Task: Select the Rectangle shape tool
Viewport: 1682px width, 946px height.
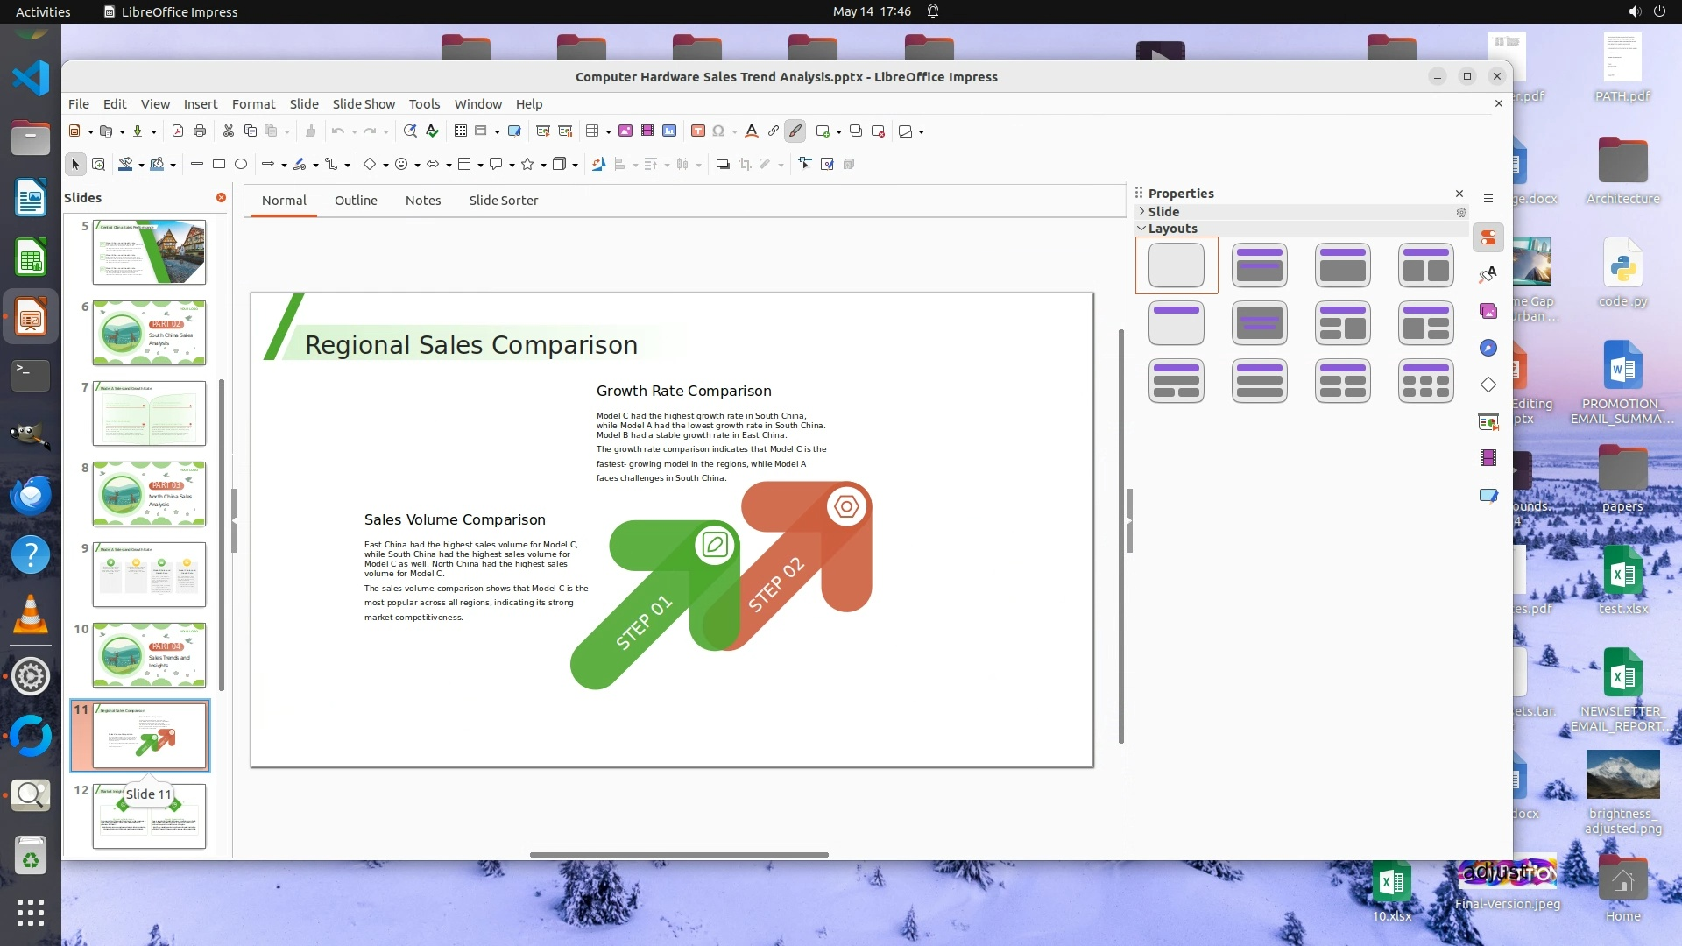Action: pyautogui.click(x=219, y=164)
